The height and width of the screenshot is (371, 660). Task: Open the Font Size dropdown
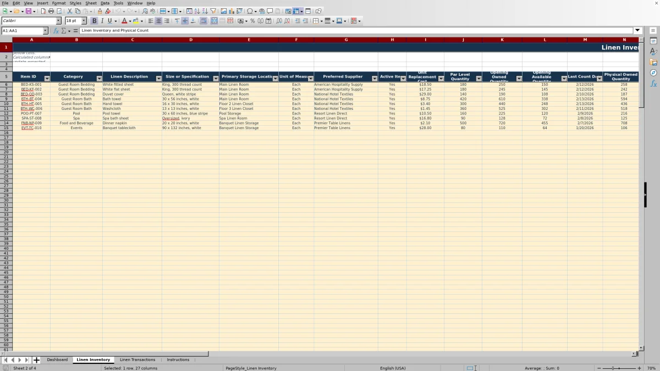(84, 21)
